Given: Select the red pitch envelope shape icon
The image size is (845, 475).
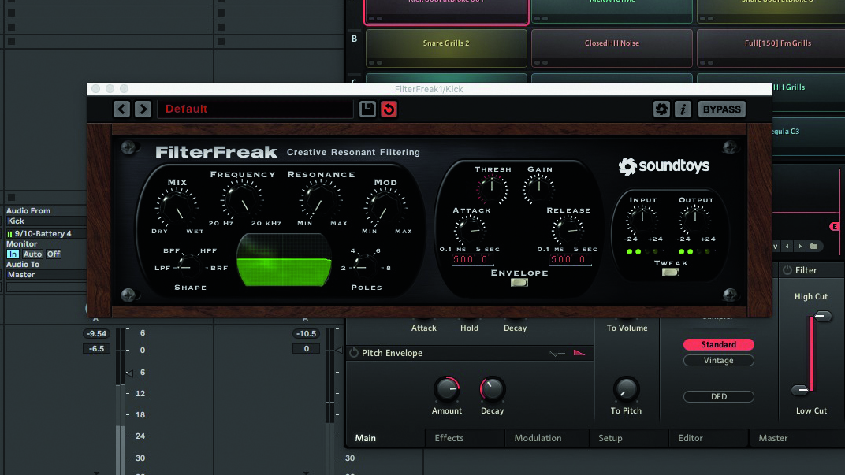Looking at the screenshot, I should (579, 353).
